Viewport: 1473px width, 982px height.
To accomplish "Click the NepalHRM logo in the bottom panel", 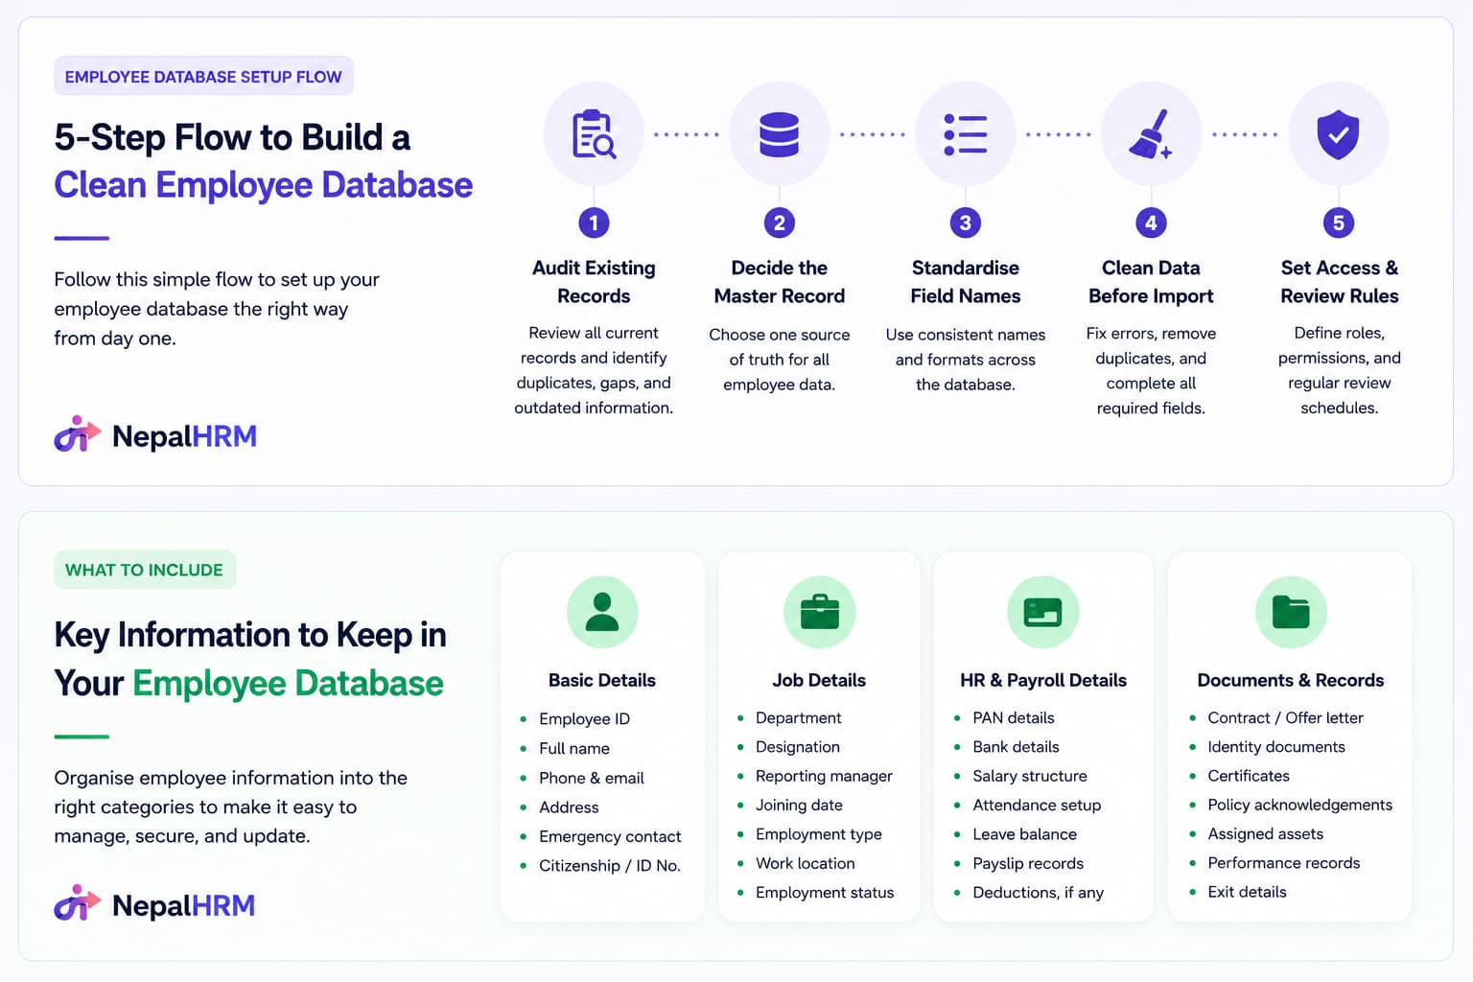I will pyautogui.click(x=154, y=904).
